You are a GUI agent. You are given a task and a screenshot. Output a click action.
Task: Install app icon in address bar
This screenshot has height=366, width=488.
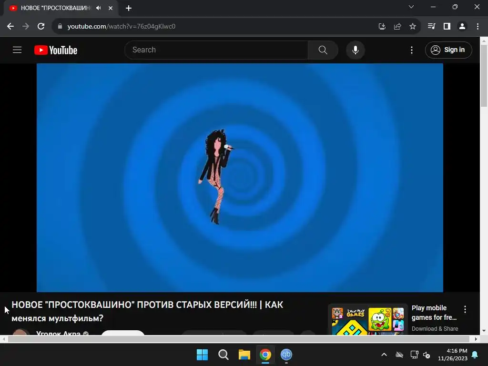382,27
